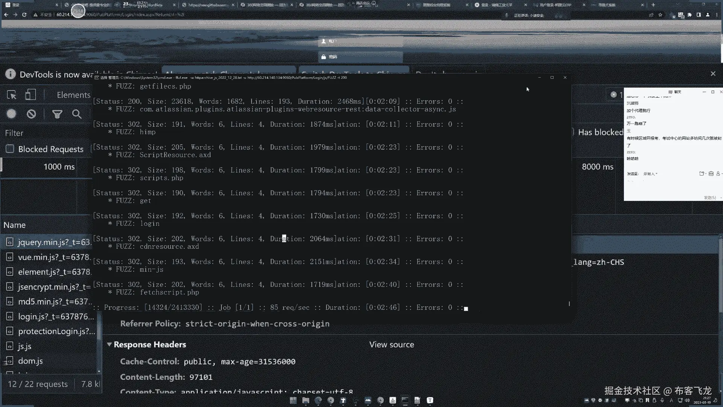Open network search magnifier icon
This screenshot has width=723, height=407.
tap(77, 114)
